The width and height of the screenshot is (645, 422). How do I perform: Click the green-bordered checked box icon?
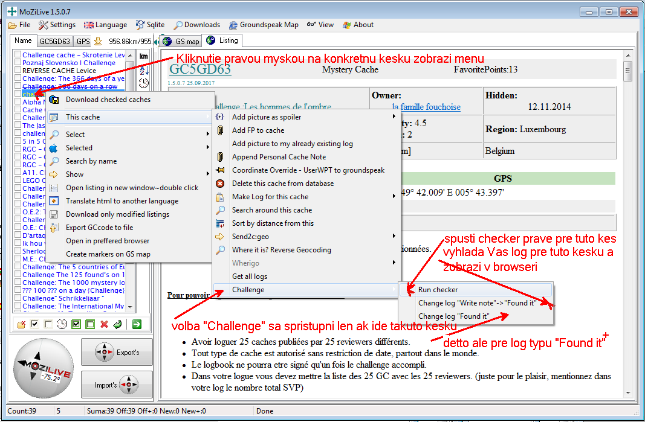(x=76, y=324)
